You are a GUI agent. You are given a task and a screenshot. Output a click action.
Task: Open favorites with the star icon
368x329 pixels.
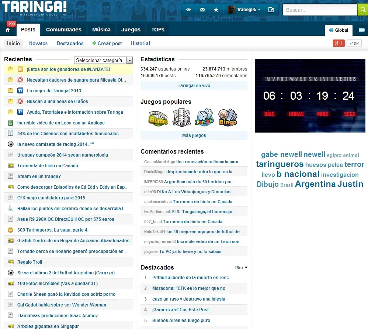click(216, 10)
